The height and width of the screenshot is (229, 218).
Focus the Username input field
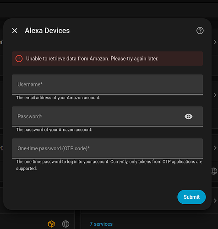[x=107, y=84]
